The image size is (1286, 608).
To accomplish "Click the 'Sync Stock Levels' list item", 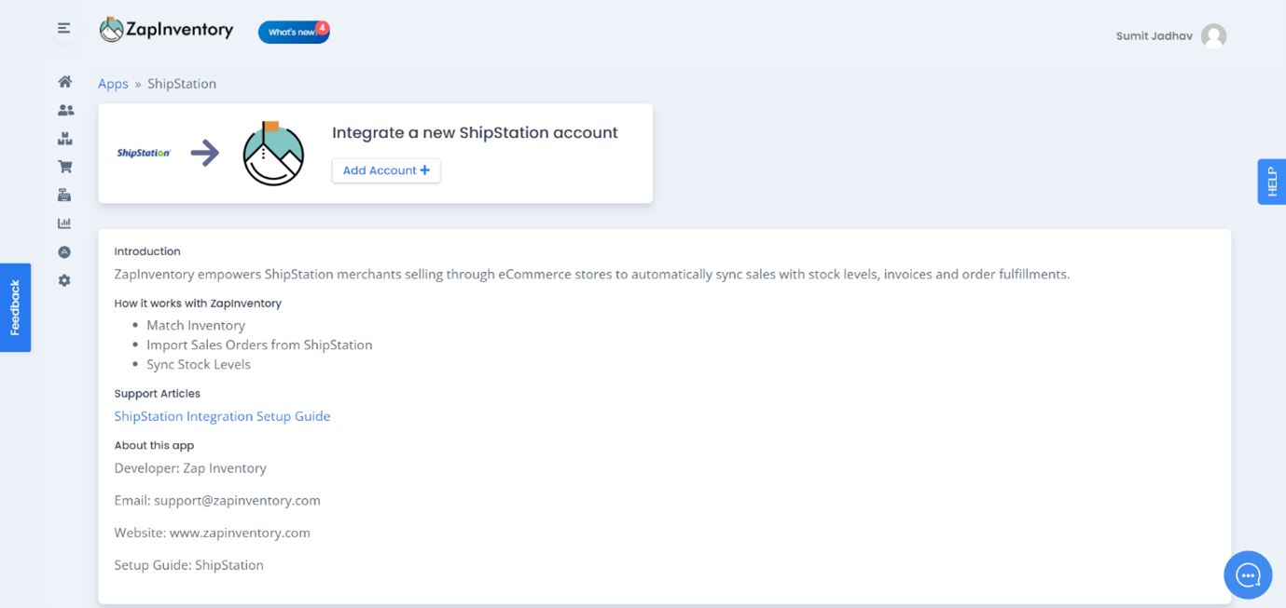I will tap(199, 364).
